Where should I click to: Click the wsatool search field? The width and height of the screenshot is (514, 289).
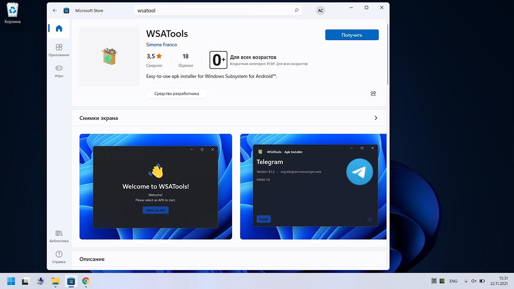coord(218,10)
